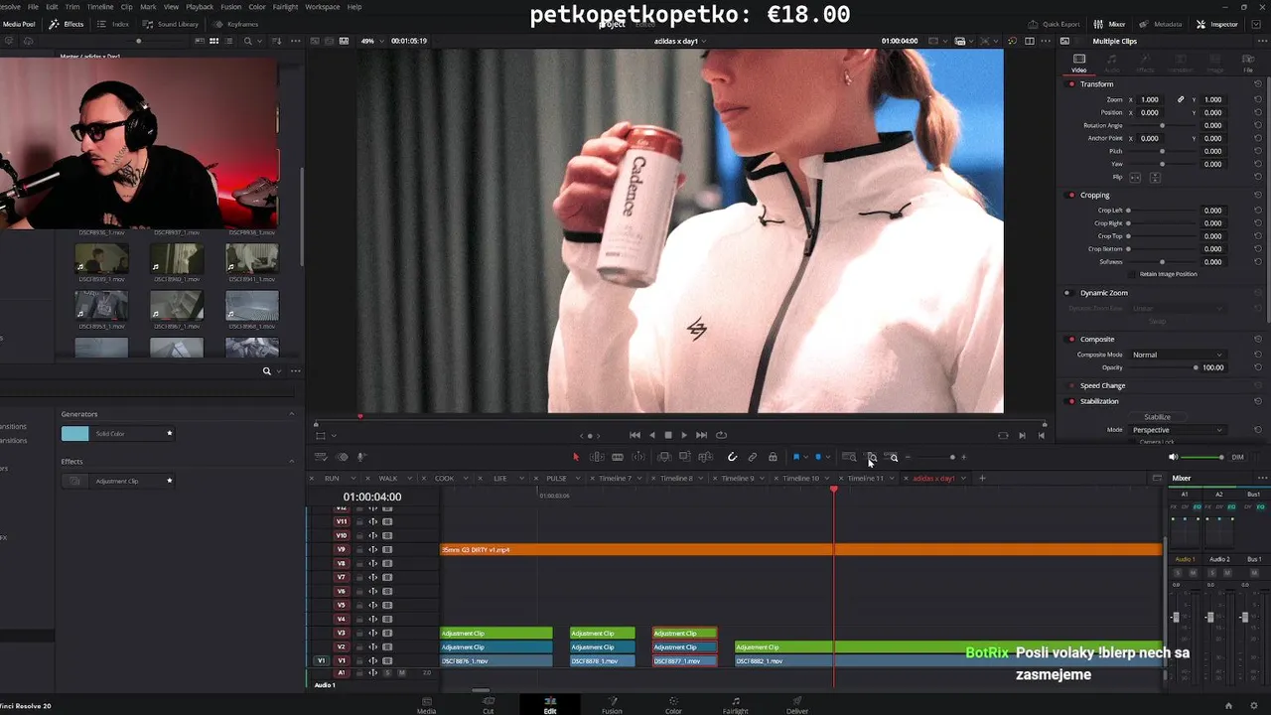Toggle the Transform section enable switch
Viewport: 1271px width, 715px height.
coord(1071,84)
